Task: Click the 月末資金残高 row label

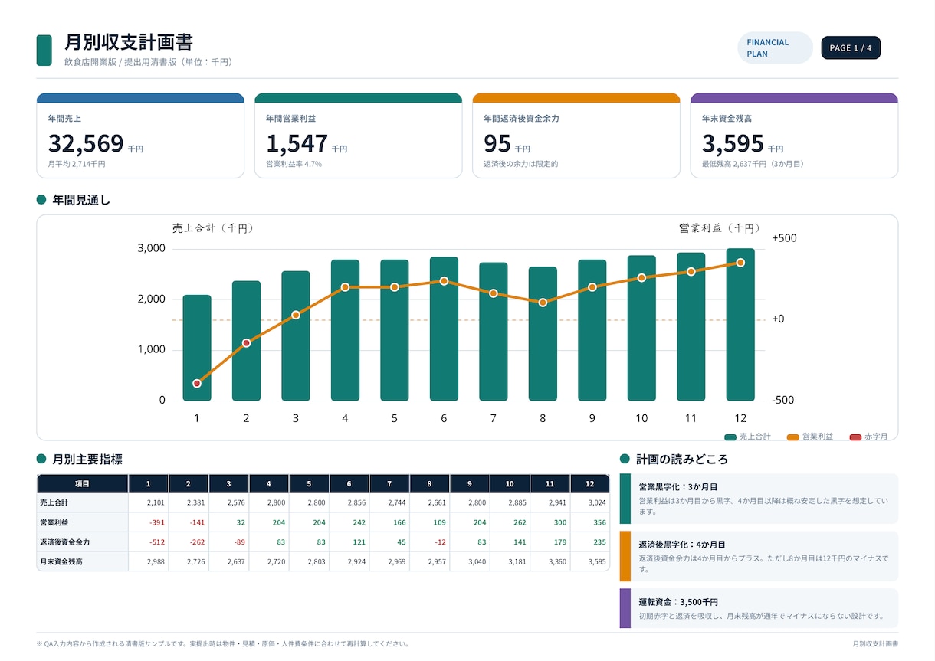Action: tap(61, 561)
